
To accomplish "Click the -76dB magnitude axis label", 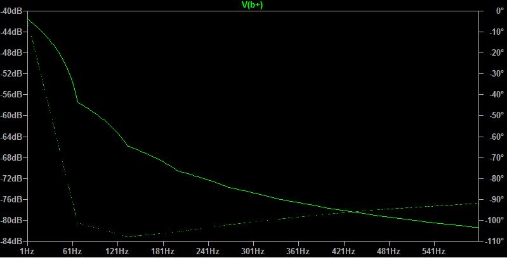I will [x=11, y=199].
